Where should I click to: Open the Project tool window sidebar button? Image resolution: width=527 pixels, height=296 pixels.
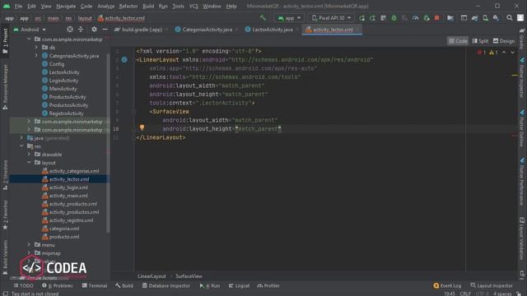pos(5,40)
